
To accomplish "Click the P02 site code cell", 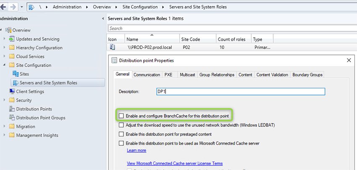I will tap(186, 47).
